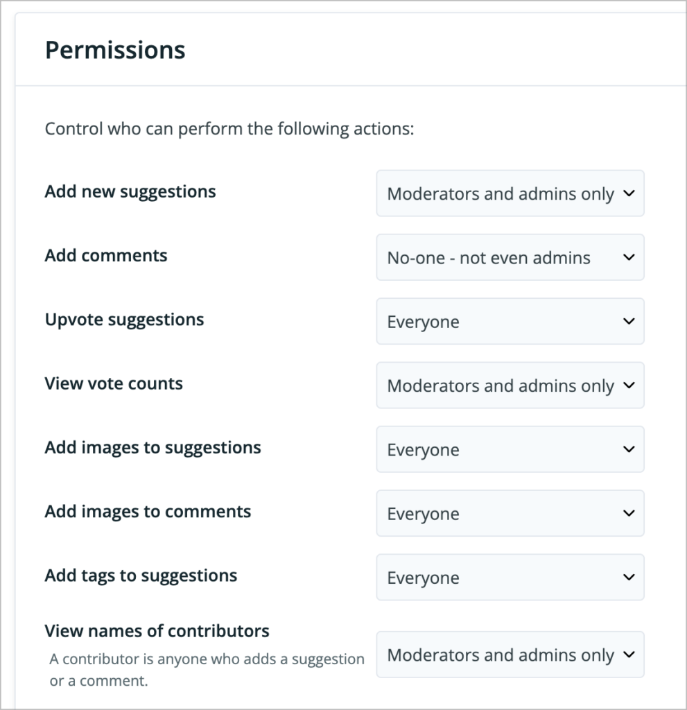Click the chevron arrow beside Upvote suggestions value

pyautogui.click(x=629, y=321)
